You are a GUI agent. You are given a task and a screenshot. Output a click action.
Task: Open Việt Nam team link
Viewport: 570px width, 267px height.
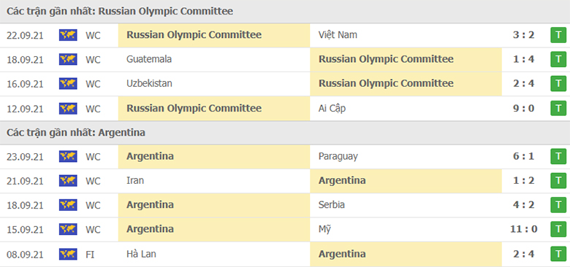pyautogui.click(x=338, y=35)
